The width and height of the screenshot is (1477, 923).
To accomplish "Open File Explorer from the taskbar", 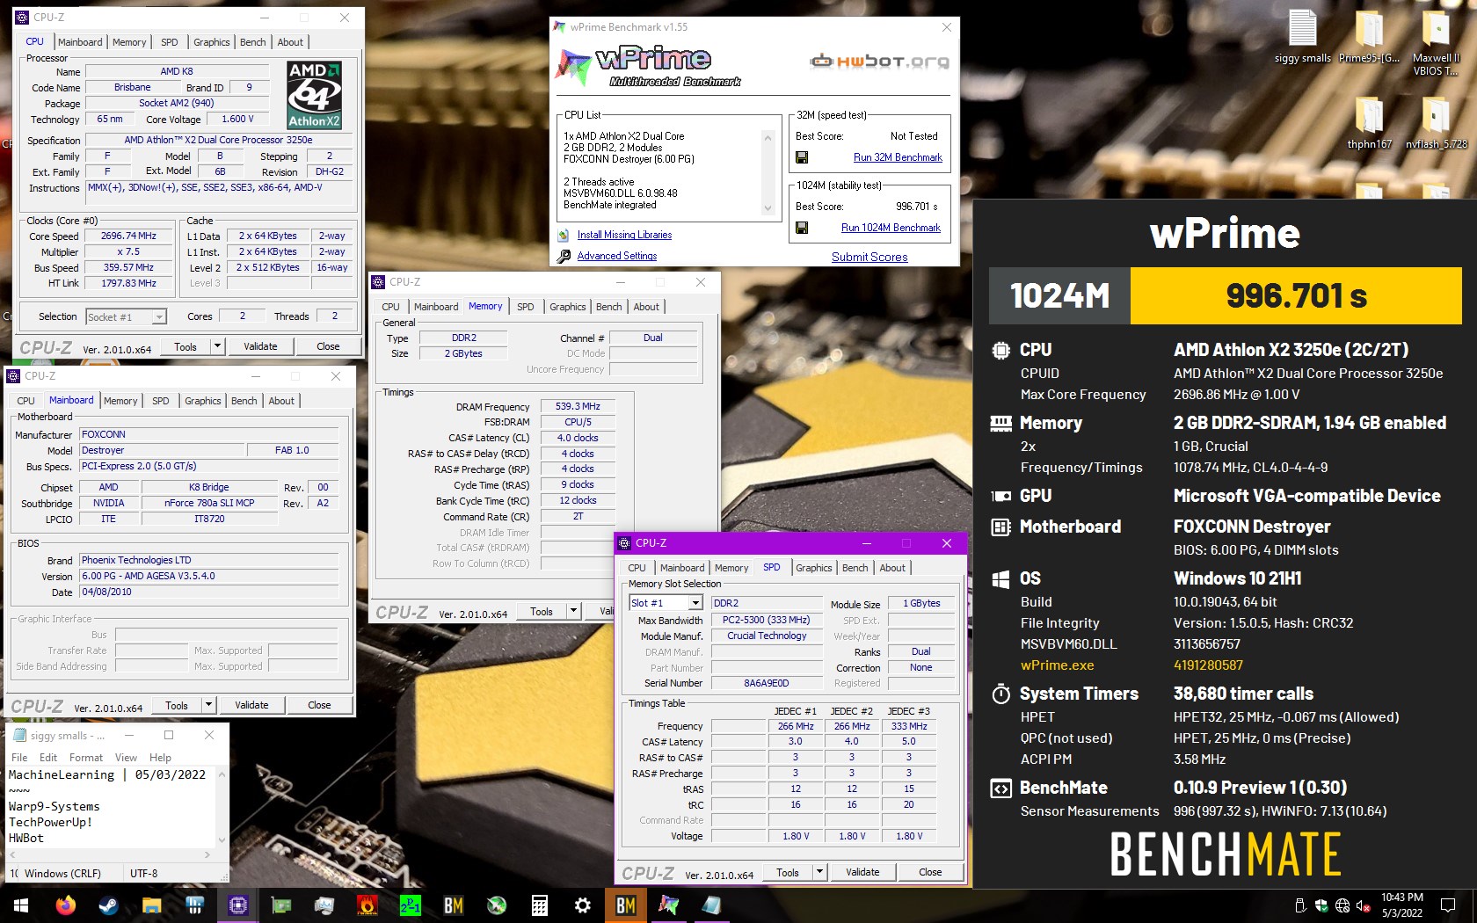I will 151,905.
